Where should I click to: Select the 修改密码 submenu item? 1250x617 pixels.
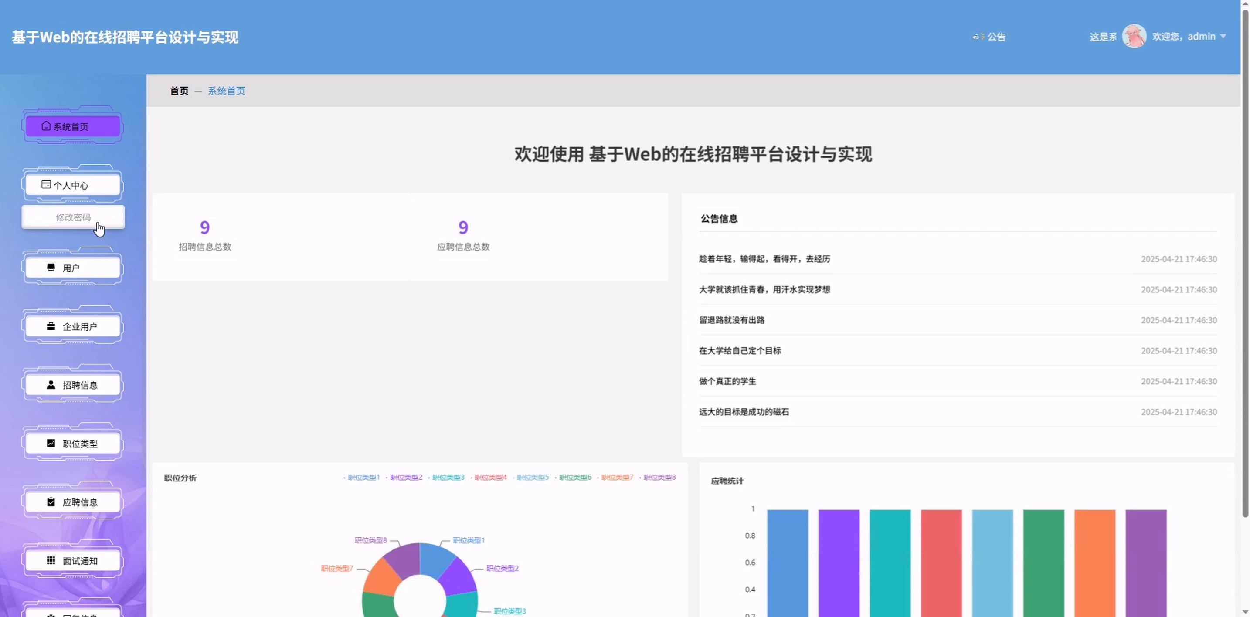pyautogui.click(x=73, y=217)
